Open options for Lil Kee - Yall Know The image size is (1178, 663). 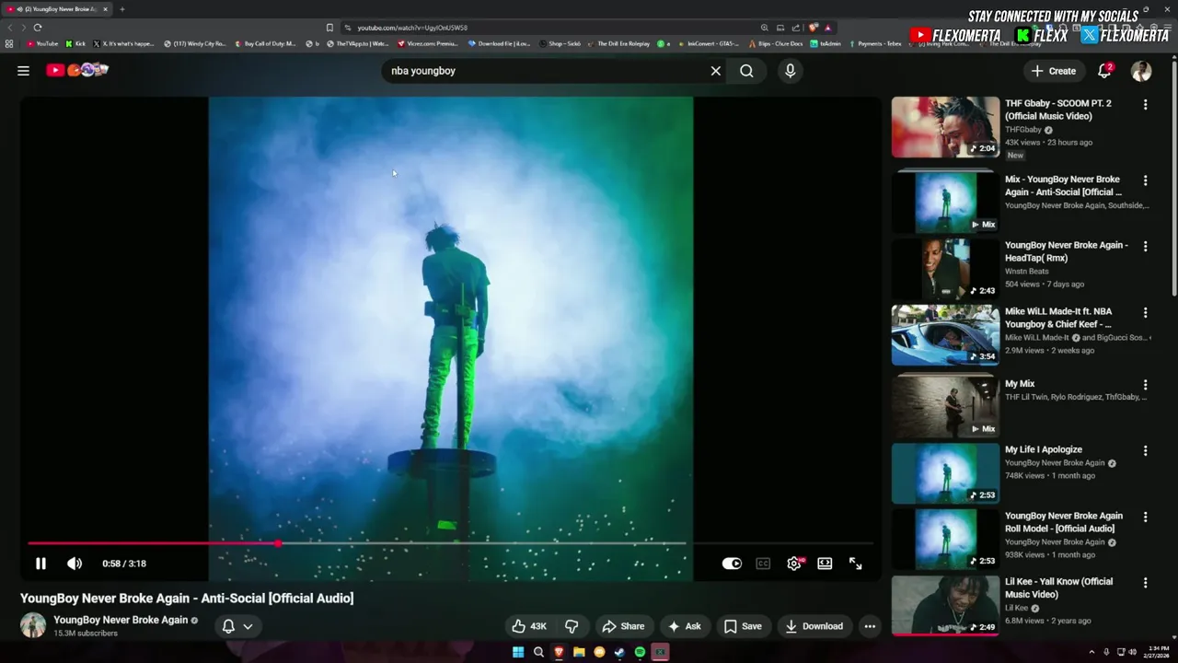1145,583
